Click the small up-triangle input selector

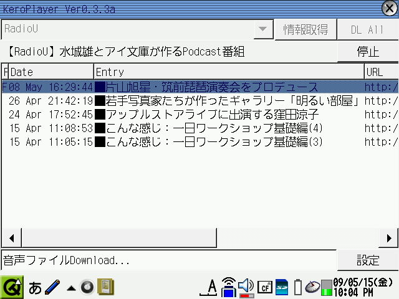coord(71,288)
